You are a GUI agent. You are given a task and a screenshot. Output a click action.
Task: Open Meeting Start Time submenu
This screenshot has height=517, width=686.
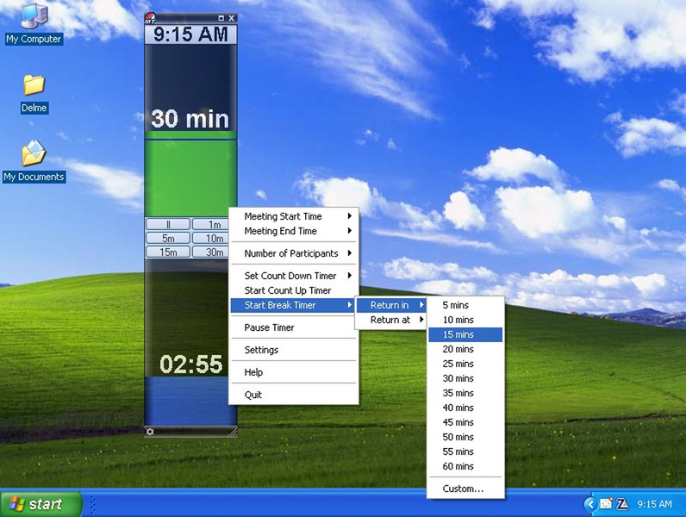pos(294,216)
